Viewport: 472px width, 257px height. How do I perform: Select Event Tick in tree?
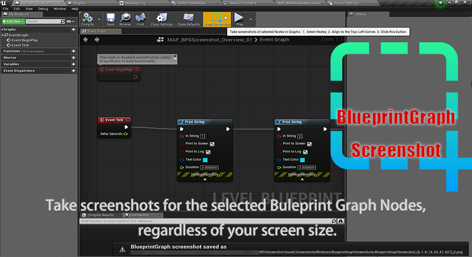[x=20, y=45]
